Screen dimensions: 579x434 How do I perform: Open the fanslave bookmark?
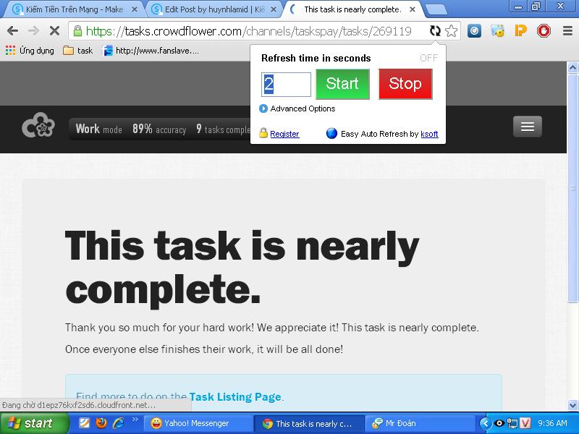[x=151, y=51]
